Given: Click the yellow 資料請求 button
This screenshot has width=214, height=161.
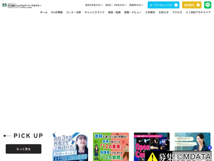Looking at the screenshot, I should pyautogui.click(x=192, y=5).
